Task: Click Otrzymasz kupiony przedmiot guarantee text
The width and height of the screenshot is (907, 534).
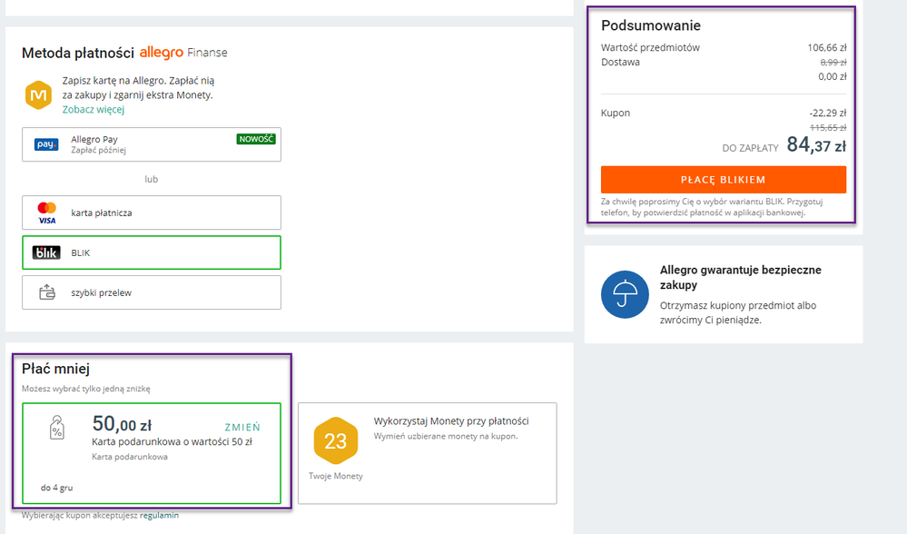Action: tap(738, 312)
